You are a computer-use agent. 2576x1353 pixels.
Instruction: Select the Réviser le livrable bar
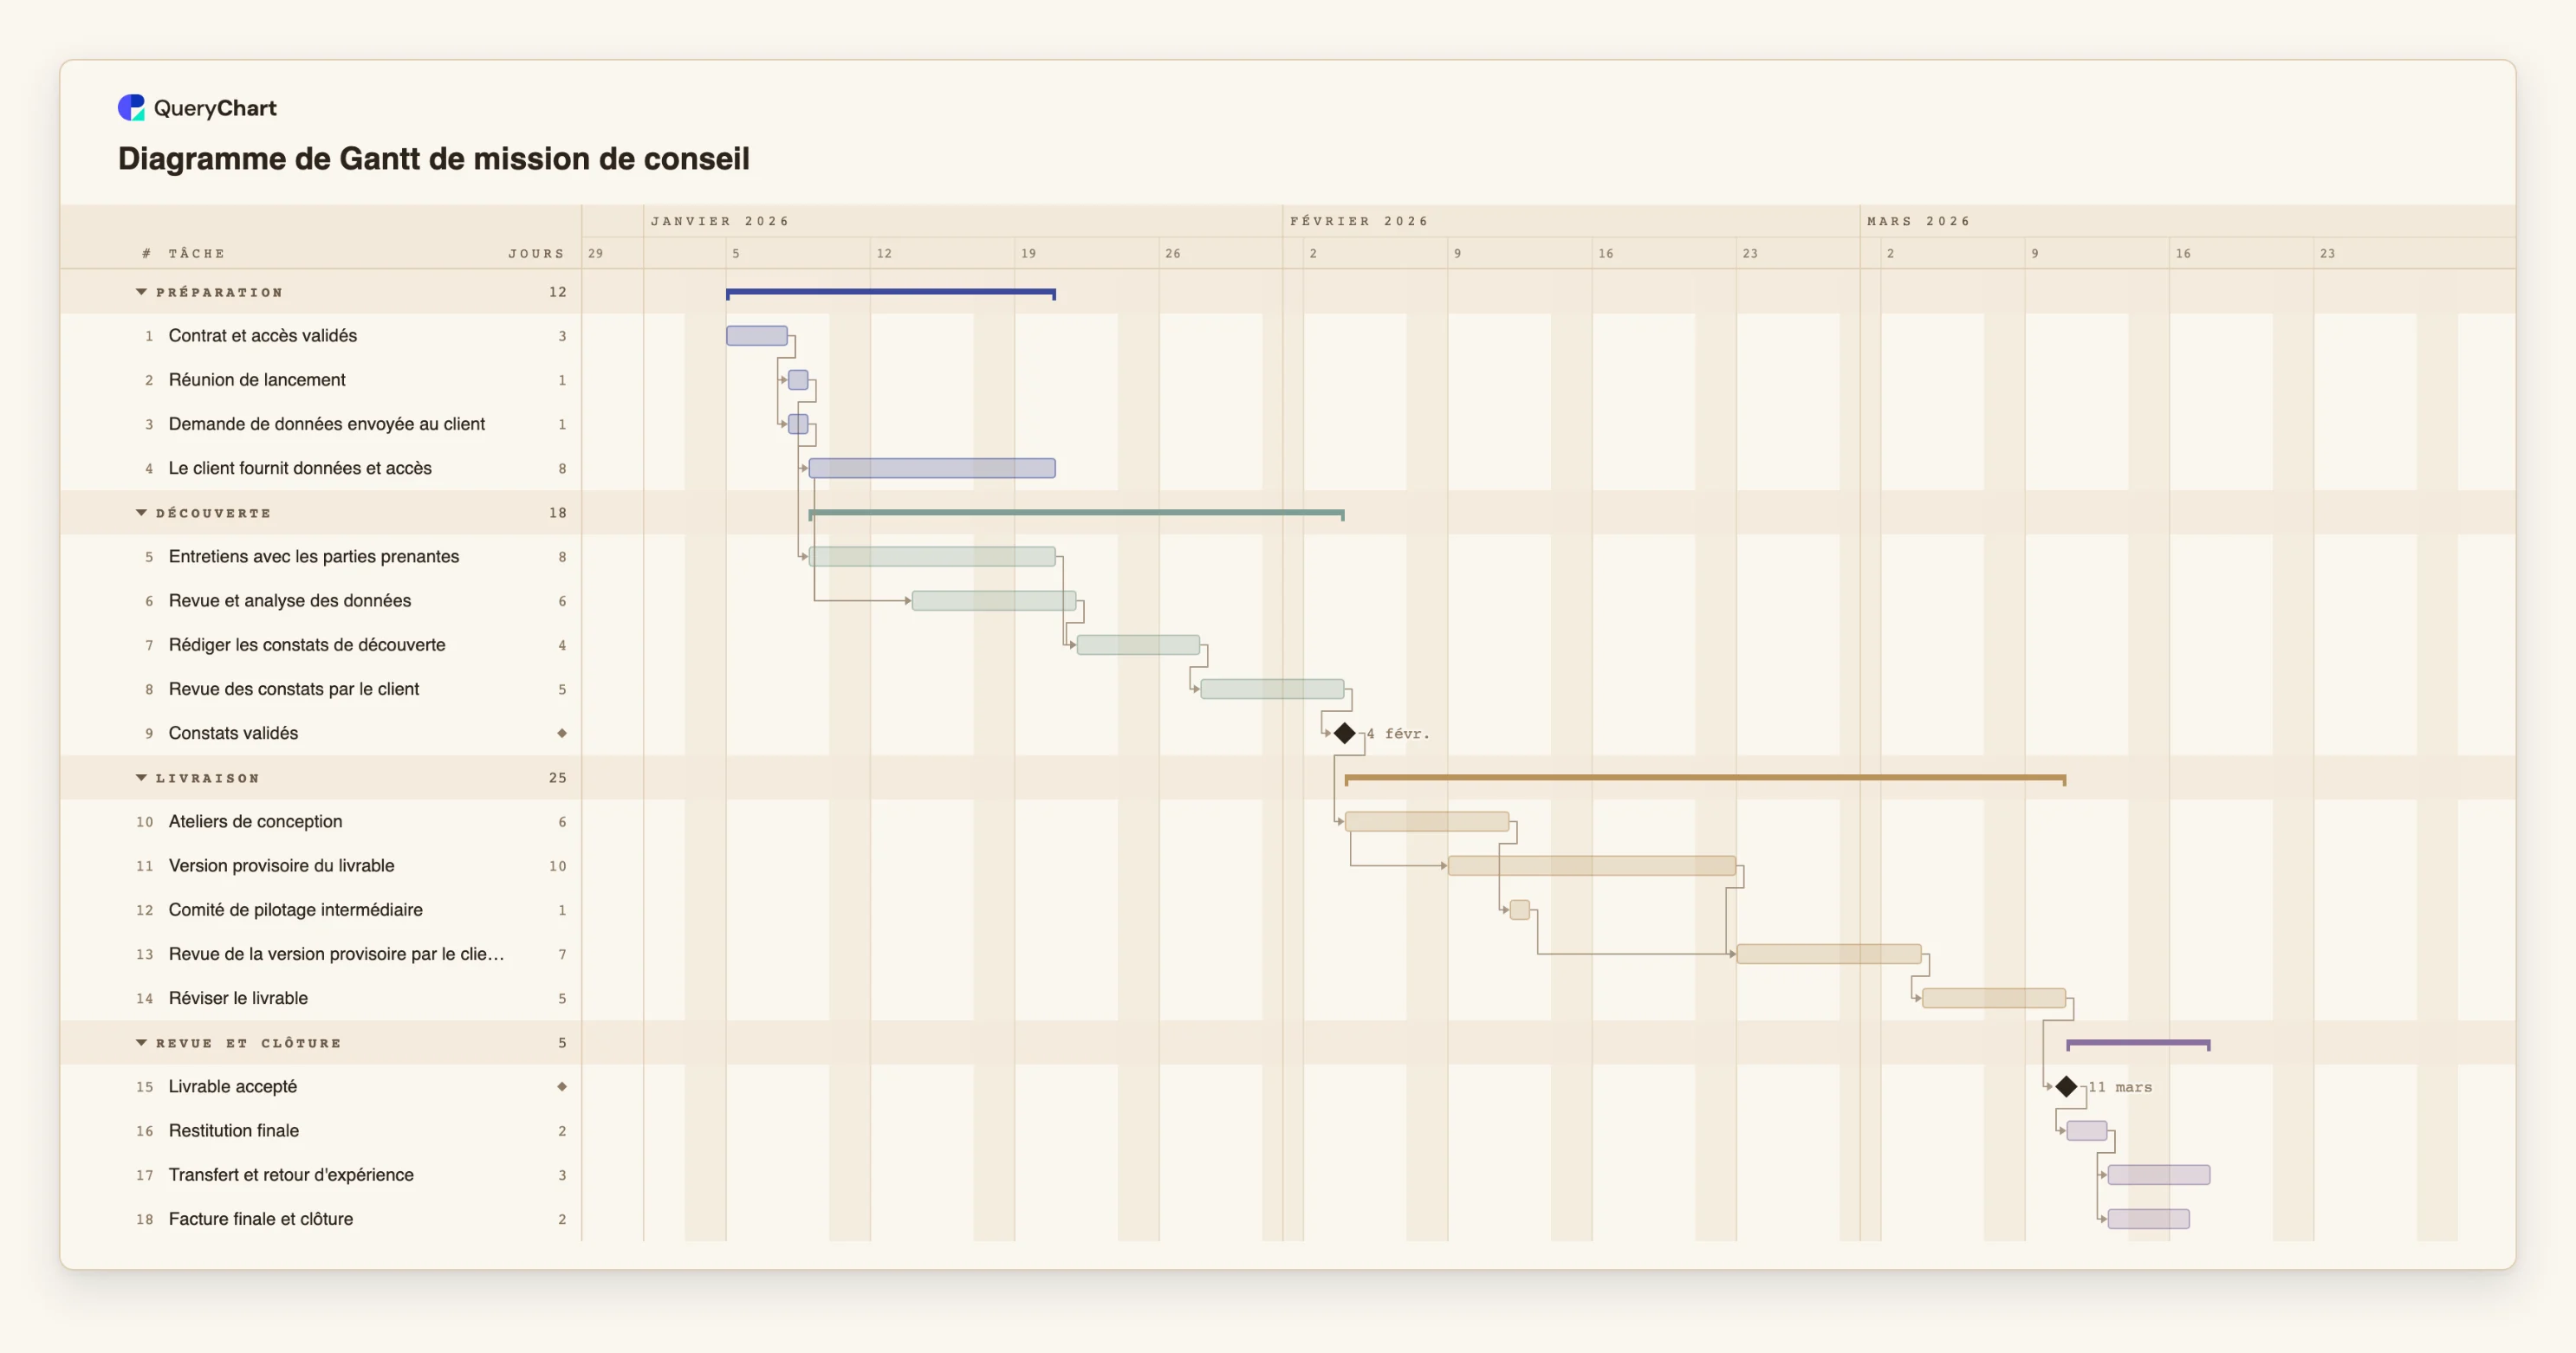click(1994, 998)
